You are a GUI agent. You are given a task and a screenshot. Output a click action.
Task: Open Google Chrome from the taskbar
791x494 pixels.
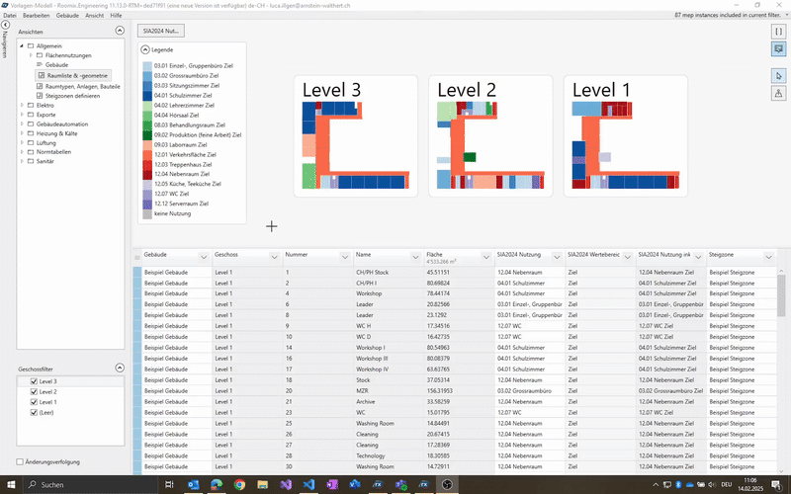pyautogui.click(x=239, y=485)
